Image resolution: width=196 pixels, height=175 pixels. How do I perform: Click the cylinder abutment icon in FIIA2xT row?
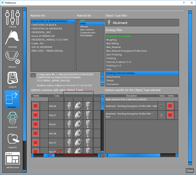[x=88, y=115]
